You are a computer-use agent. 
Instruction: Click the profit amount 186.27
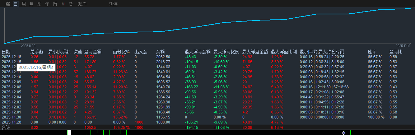pyautogui.click(x=90, y=72)
